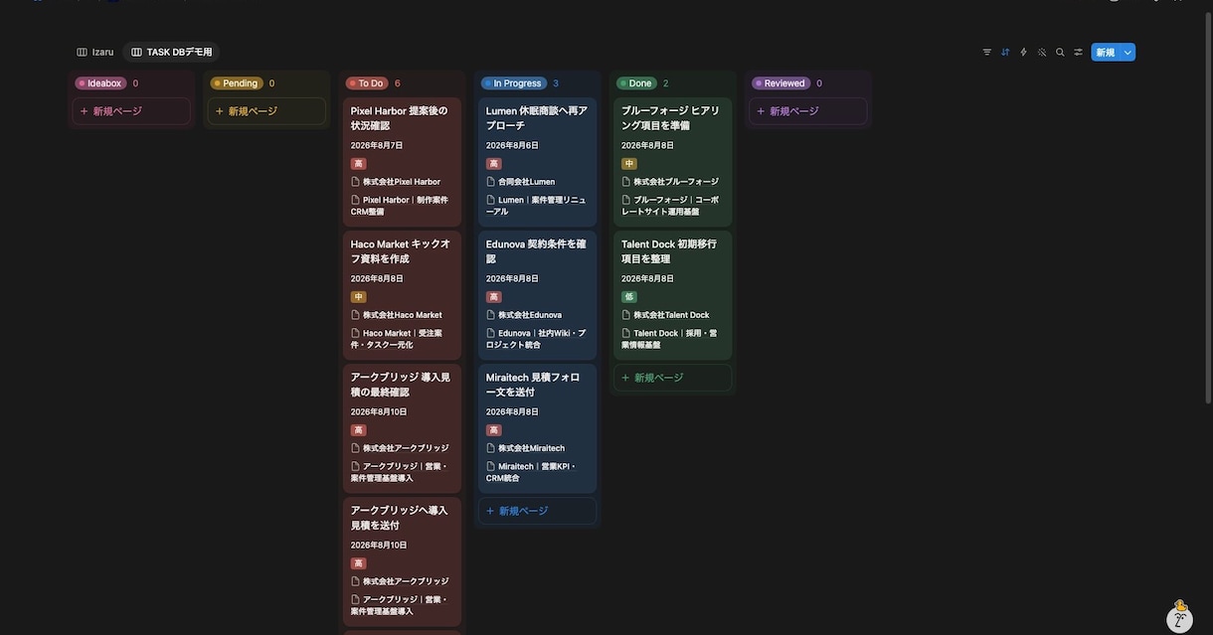The image size is (1213, 635).
Task: Click page icon next to 株式会社Haco Market
Action: coord(355,315)
